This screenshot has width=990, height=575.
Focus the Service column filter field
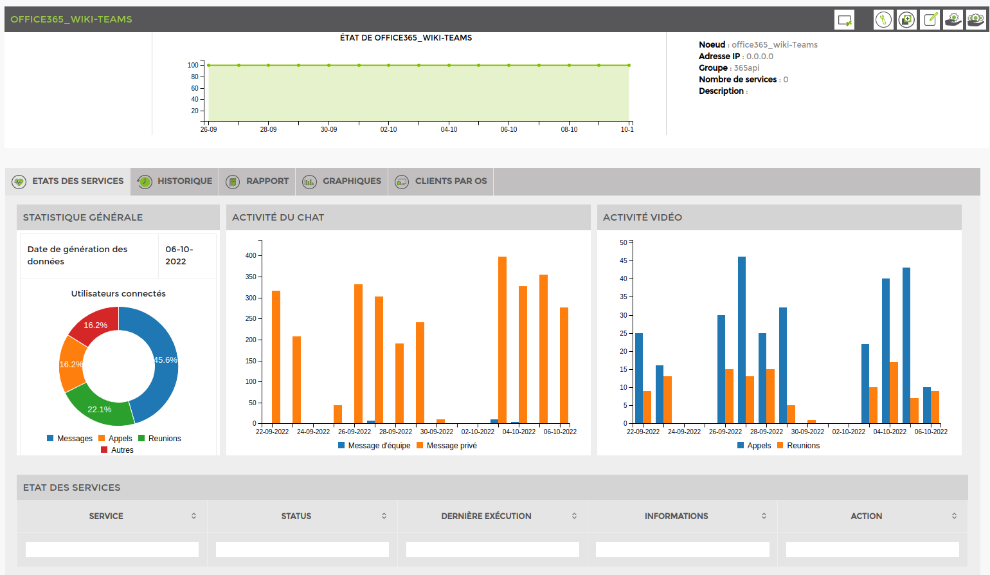[x=112, y=549]
